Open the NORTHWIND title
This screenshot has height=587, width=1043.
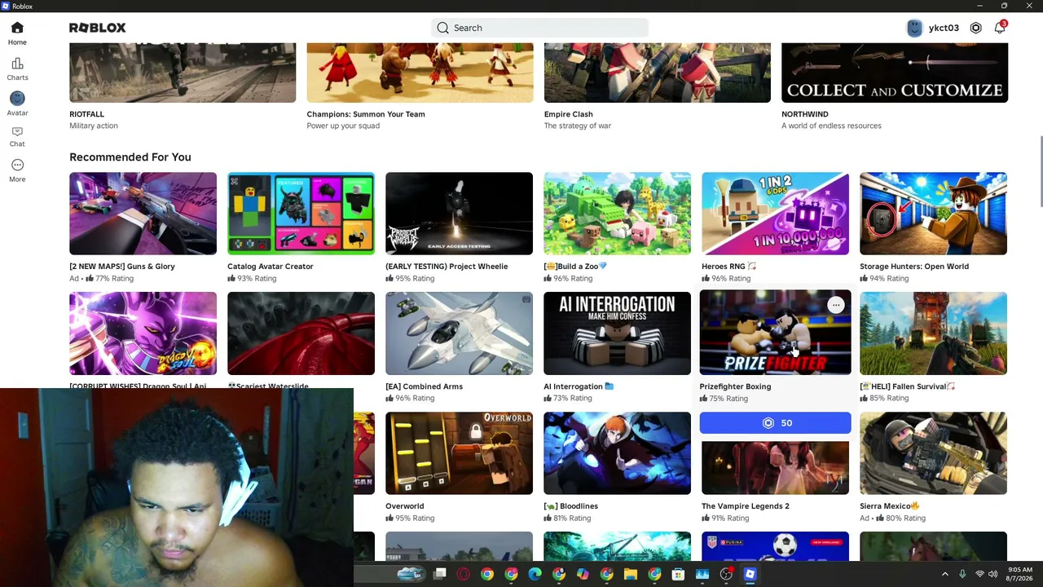pyautogui.click(x=805, y=114)
